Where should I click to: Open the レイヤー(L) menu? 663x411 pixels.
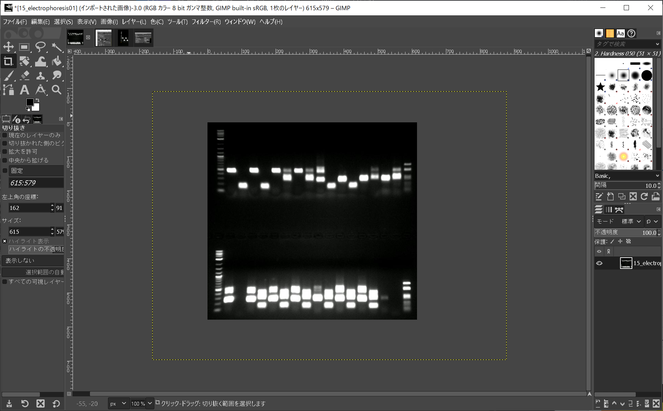(x=134, y=22)
